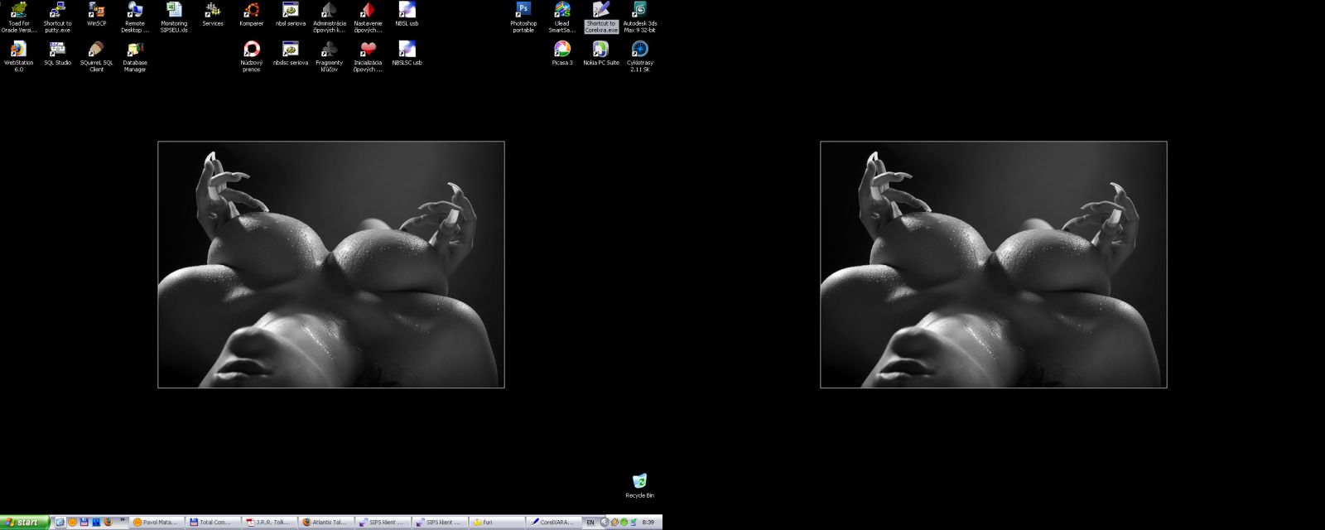Launch the Services desktop shortcut
The image size is (1325, 530).
pos(213,12)
